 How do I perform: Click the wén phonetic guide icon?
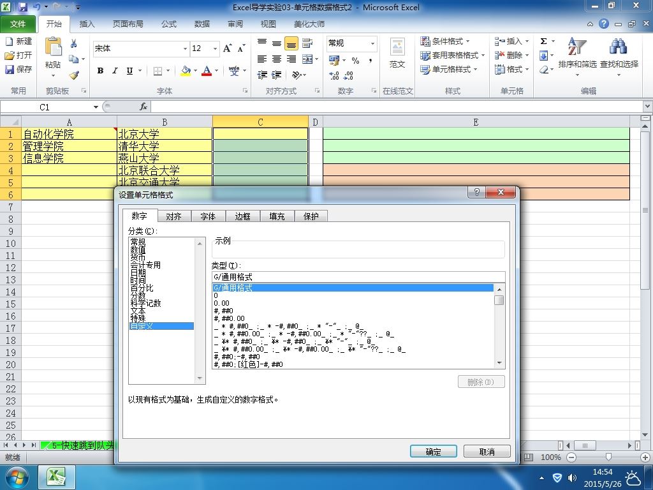[x=234, y=71]
